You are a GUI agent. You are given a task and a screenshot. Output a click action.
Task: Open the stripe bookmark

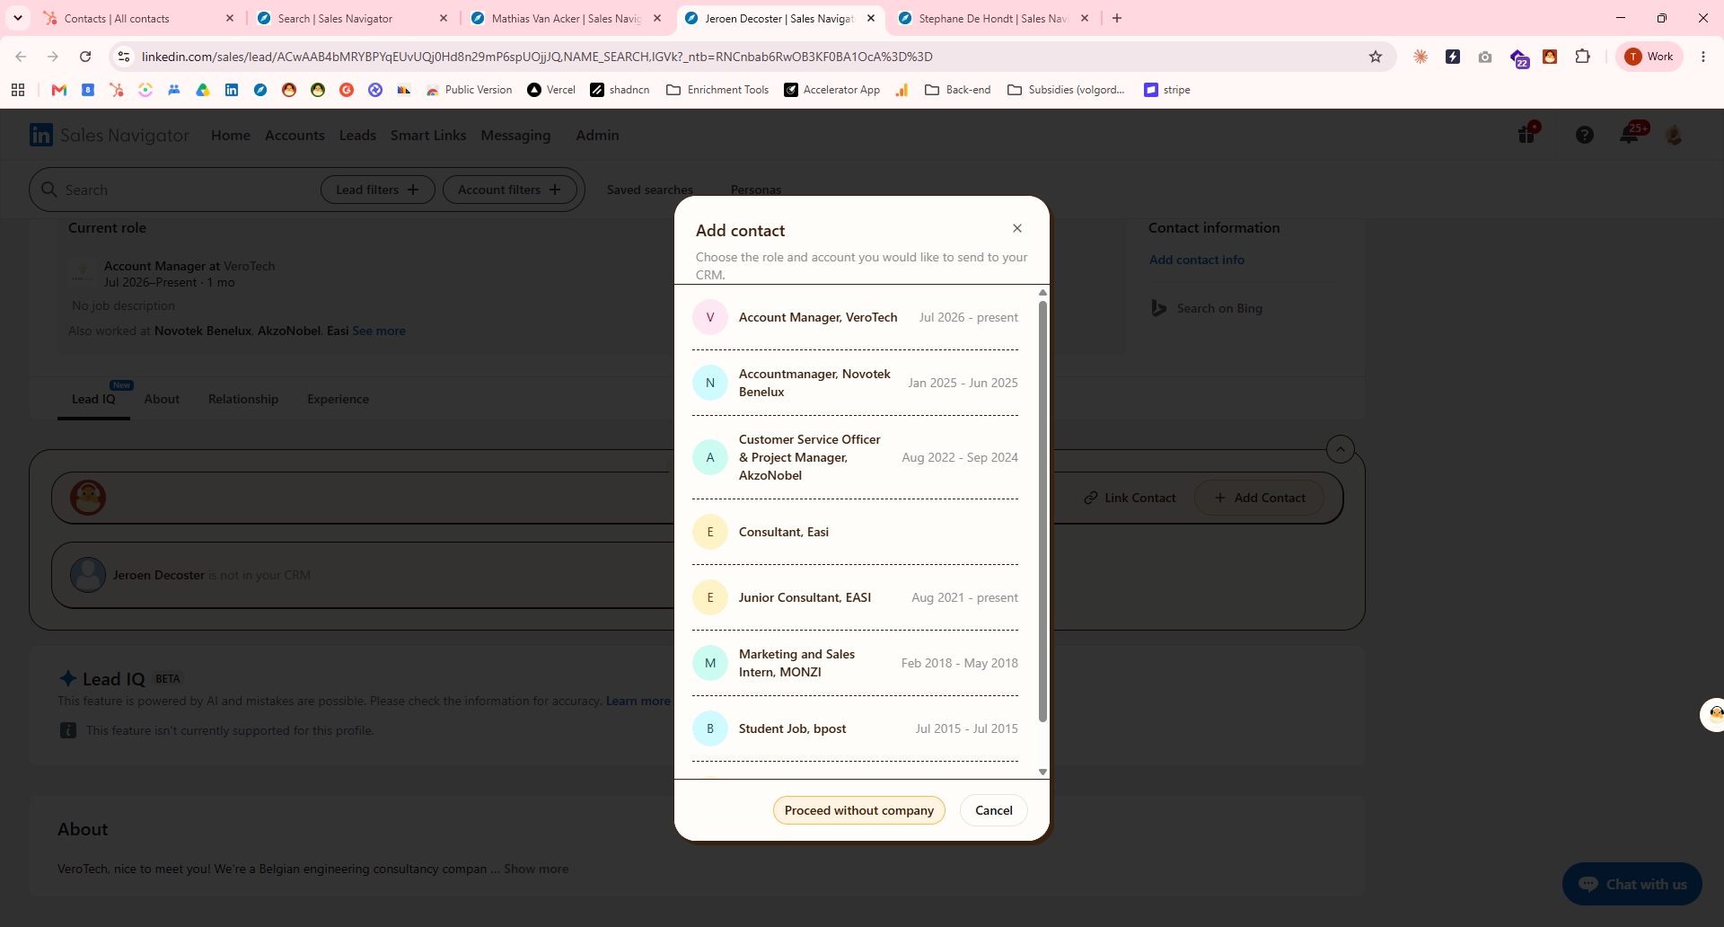(x=1167, y=90)
